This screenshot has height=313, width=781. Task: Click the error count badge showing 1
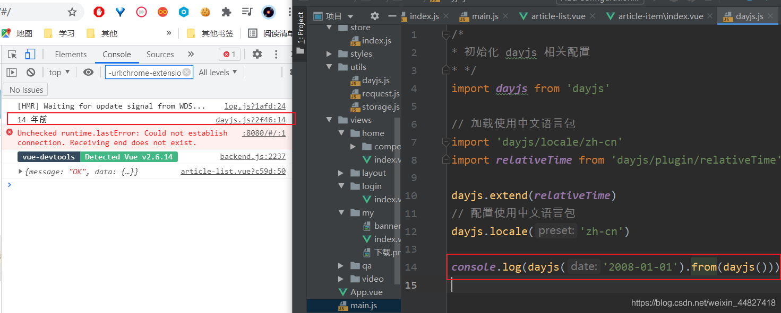click(229, 54)
